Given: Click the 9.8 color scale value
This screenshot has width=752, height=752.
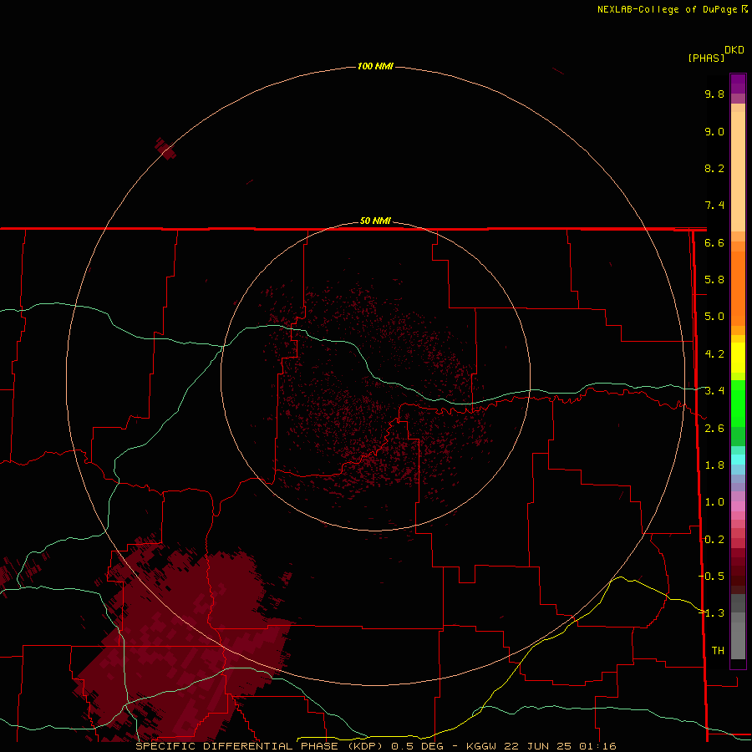Looking at the screenshot, I should click(714, 94).
